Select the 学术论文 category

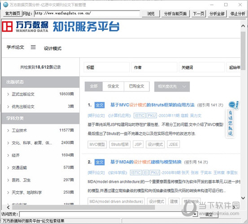[15, 47]
